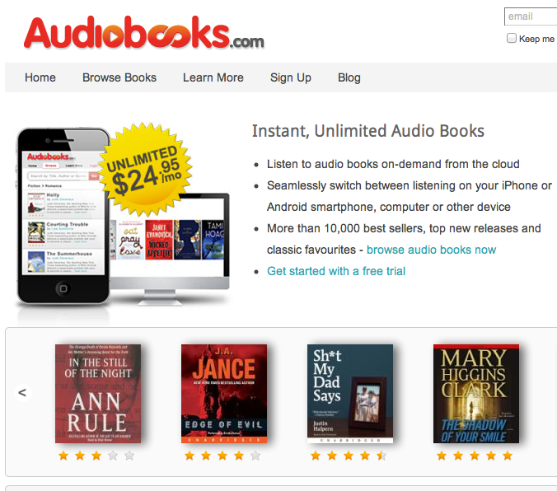Click the iPhone and monitor promo image

click(x=123, y=217)
